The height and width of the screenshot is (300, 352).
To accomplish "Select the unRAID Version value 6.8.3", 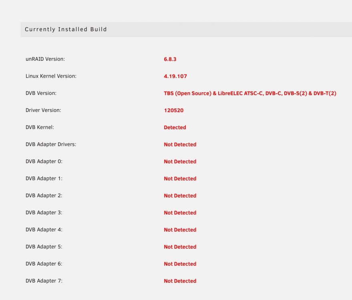I will click(170, 59).
